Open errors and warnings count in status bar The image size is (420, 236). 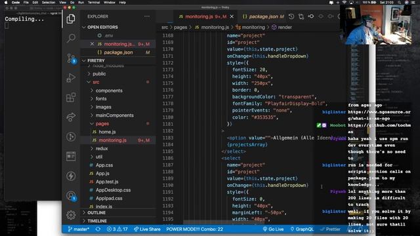point(117,229)
